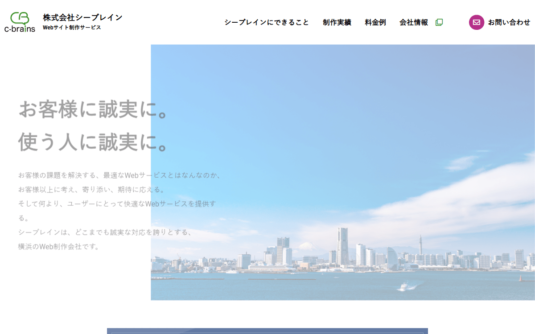Open the 制作実績 menu item
535x334 pixels.
point(337,22)
